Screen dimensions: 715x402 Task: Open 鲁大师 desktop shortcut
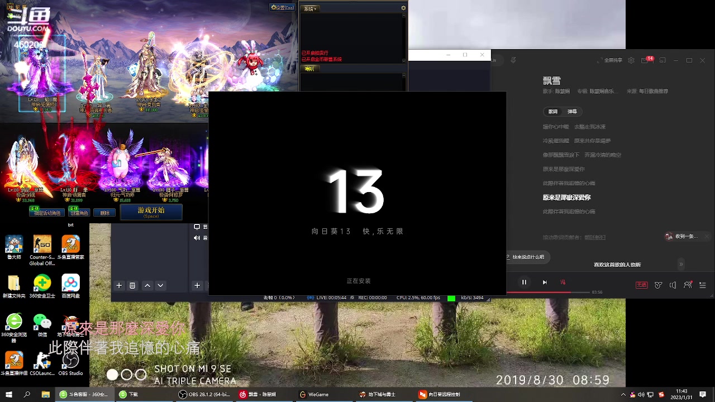pos(14,248)
